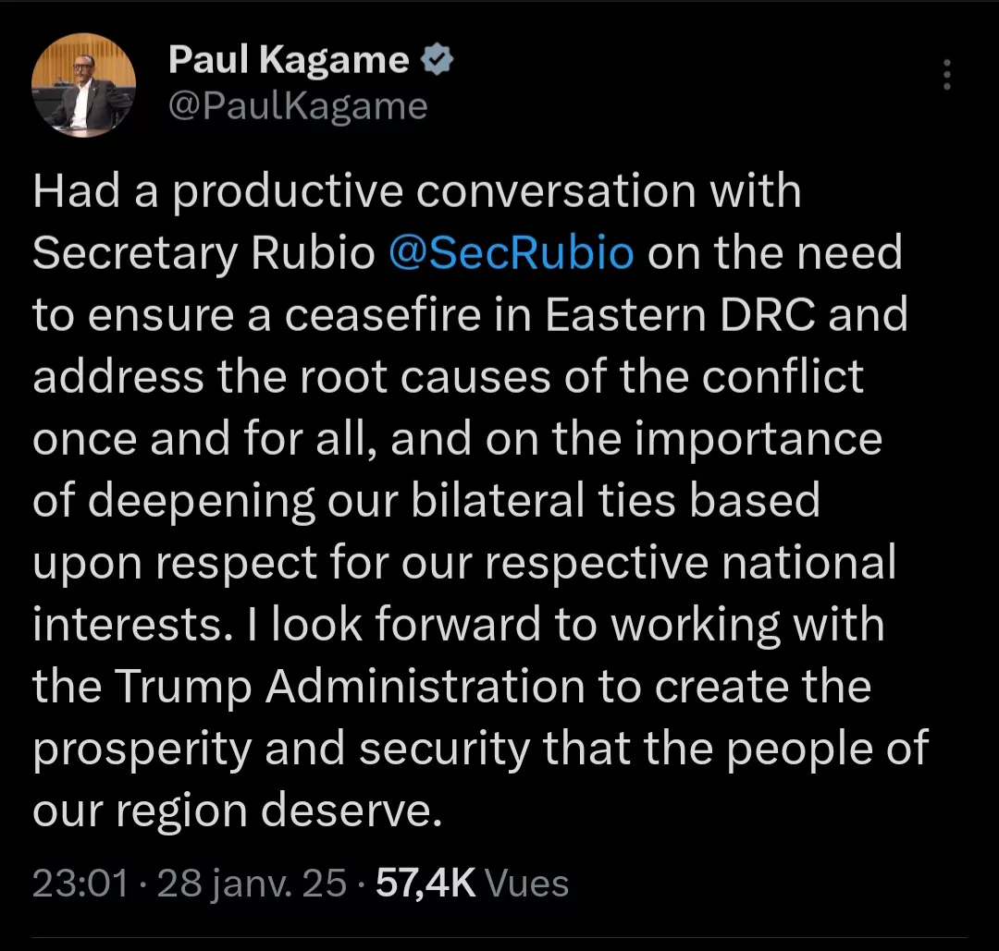999x951 pixels.
Task: Click the blue verified badge icon
Action: point(436,61)
